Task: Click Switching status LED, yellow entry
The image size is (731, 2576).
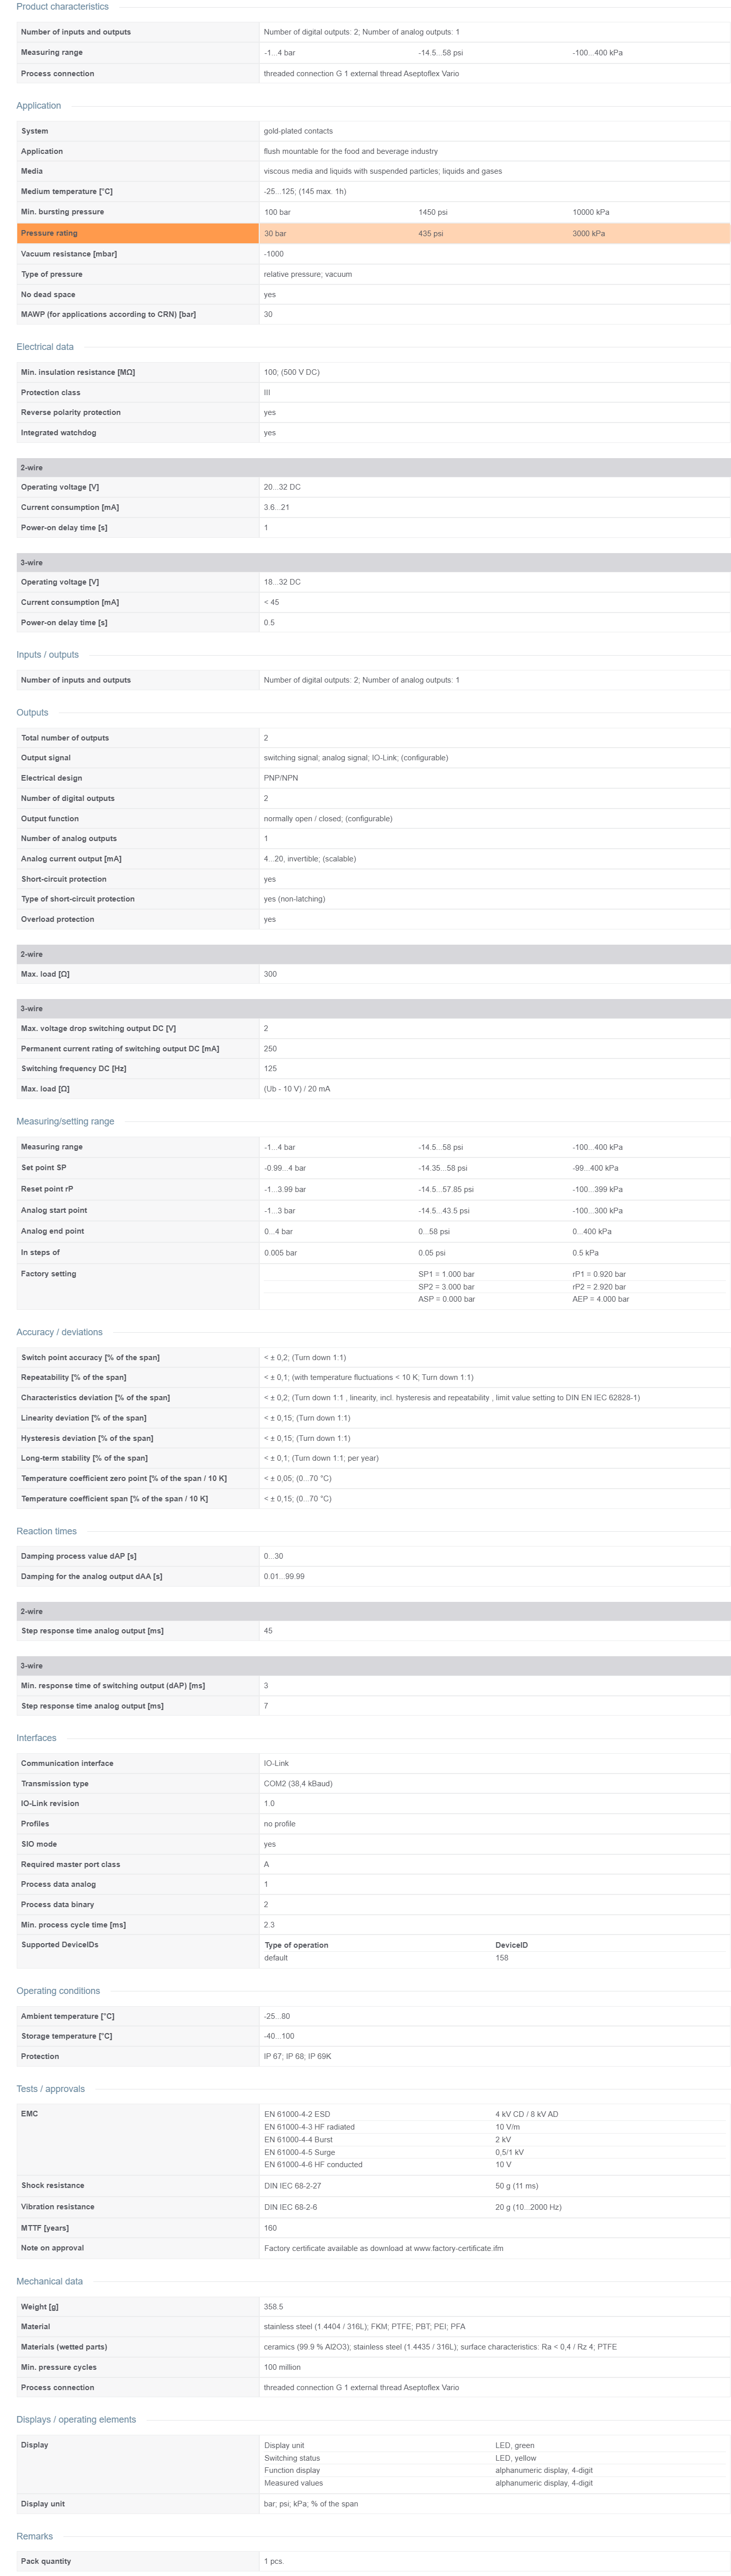Action: [515, 2458]
